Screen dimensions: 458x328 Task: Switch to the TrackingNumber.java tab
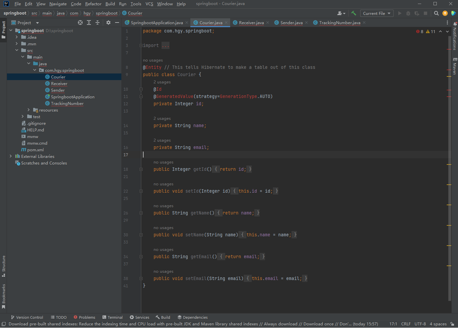[x=339, y=23]
